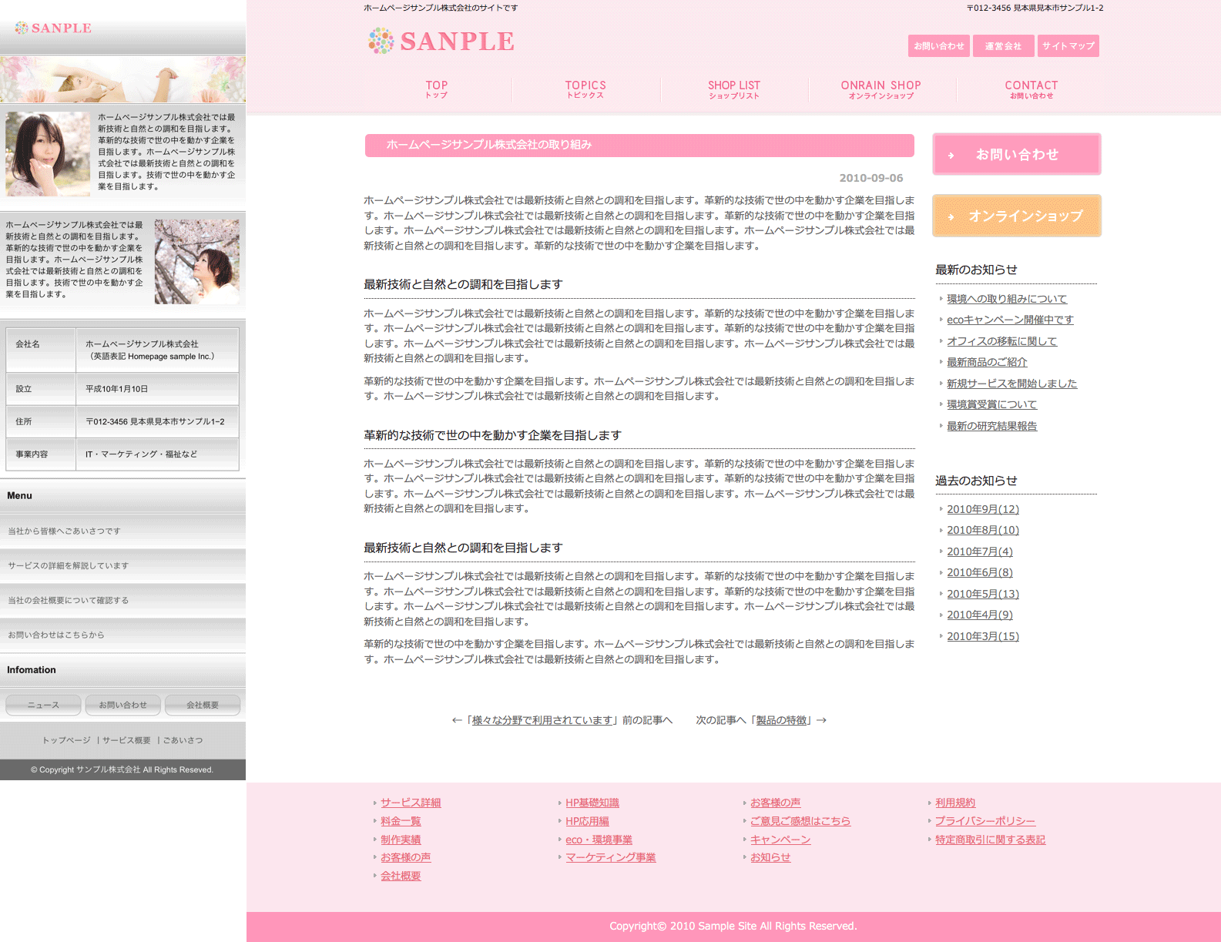Click the SANPLE logo in main header

point(441,42)
